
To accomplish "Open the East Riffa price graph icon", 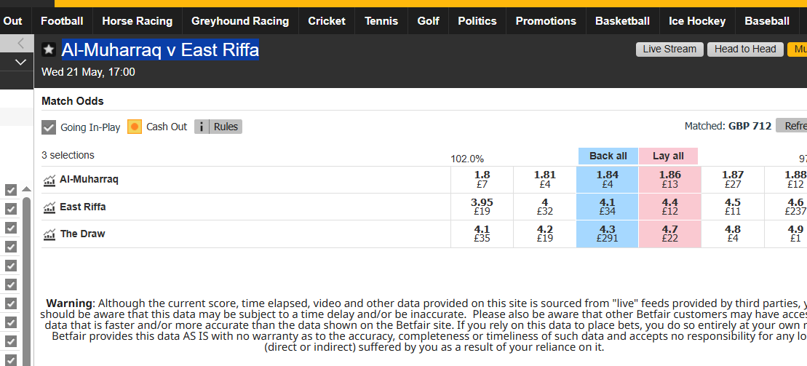I will coord(49,207).
